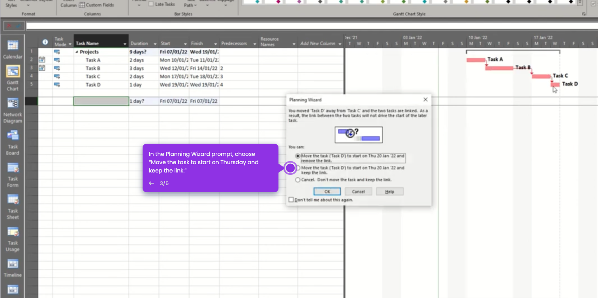Viewport: 598px width, 298px height.
Task: Open the Task Form view
Action: (x=13, y=174)
